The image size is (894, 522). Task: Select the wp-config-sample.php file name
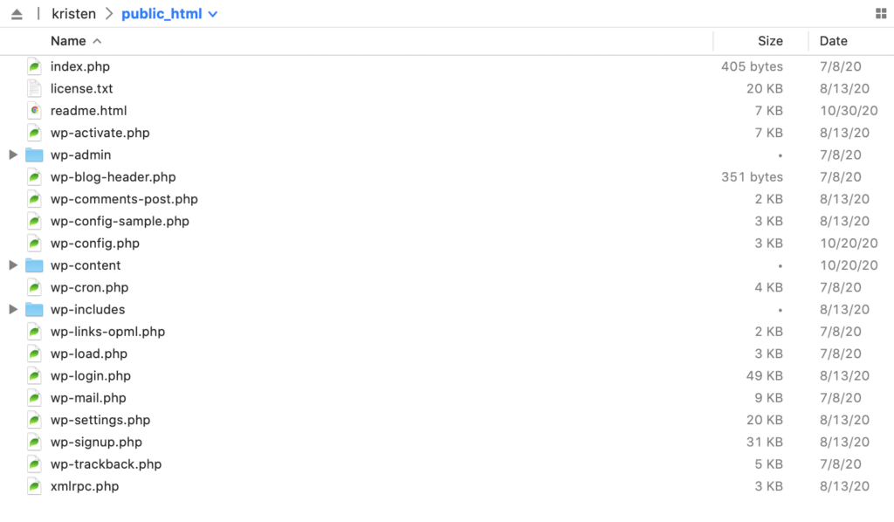coord(120,221)
